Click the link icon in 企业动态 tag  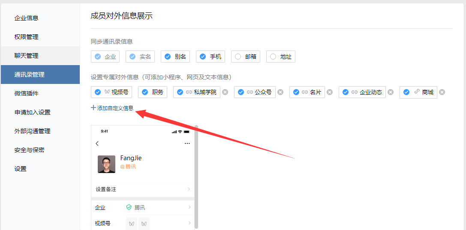354,92
